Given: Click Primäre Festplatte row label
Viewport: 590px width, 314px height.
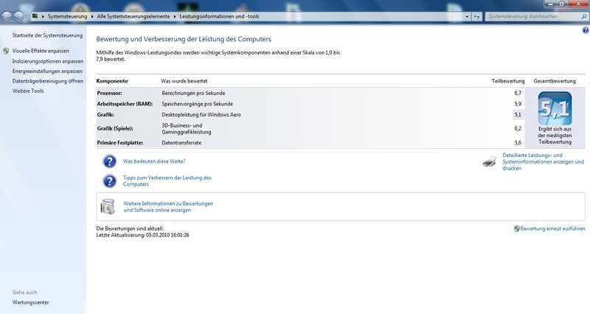Looking at the screenshot, I should 120,143.
